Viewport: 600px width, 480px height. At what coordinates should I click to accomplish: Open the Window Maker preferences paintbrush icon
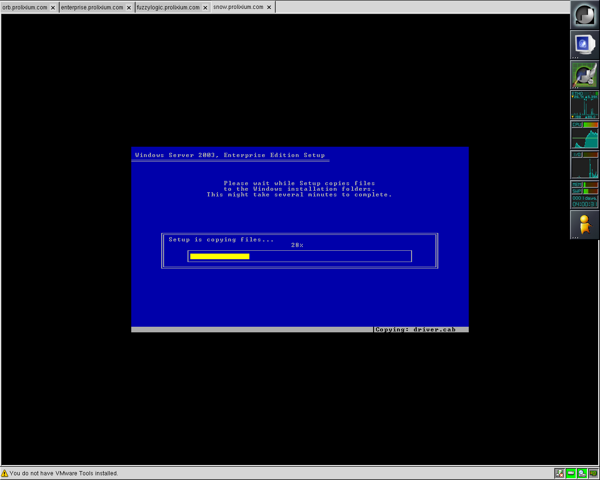[x=585, y=75]
